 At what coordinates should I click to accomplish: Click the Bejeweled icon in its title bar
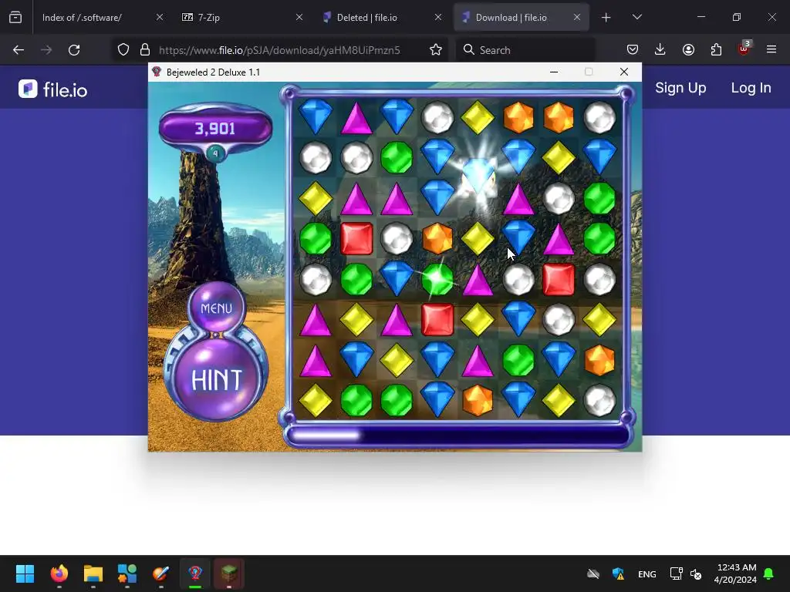157,72
